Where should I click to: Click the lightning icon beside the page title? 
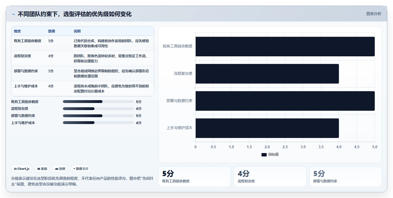click(13, 14)
